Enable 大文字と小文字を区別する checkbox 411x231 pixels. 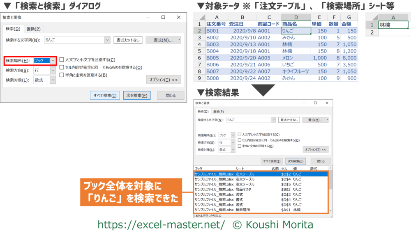point(62,60)
